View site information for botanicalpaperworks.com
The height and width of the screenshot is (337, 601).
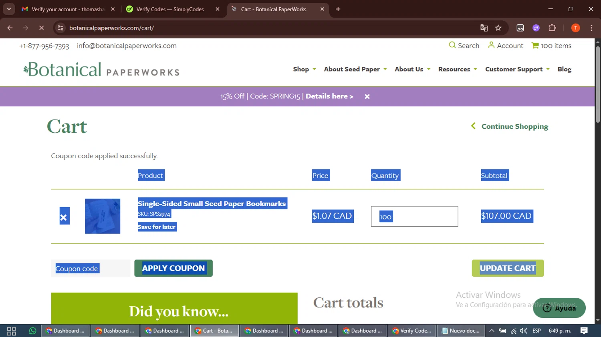pos(61,28)
